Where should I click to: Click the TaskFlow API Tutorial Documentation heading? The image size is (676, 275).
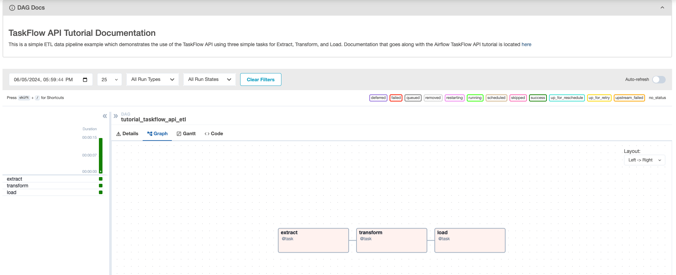click(x=82, y=33)
